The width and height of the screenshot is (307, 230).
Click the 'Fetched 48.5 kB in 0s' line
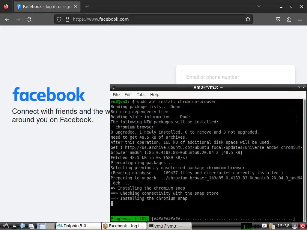pyautogui.click(x=149, y=158)
